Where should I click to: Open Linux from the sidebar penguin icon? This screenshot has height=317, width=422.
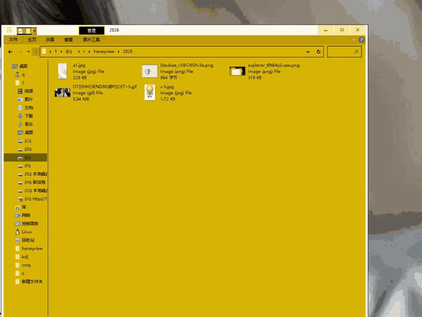(23, 231)
